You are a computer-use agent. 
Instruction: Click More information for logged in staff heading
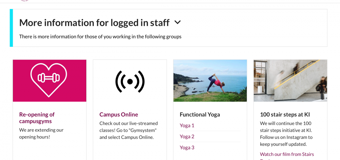pos(94,23)
